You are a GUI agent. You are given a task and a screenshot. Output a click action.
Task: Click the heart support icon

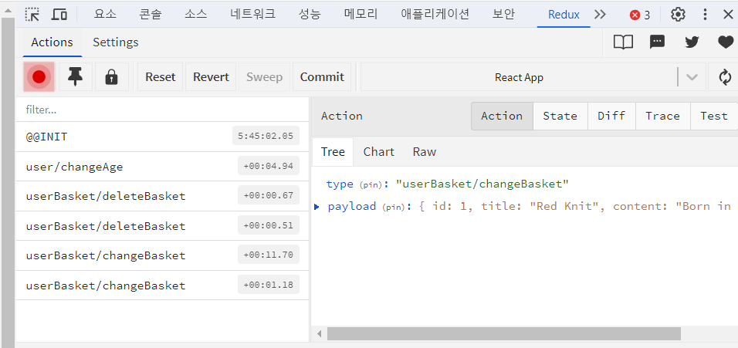[726, 42]
